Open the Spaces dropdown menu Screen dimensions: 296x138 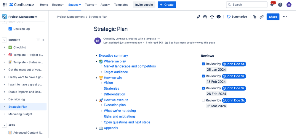tap(75, 5)
